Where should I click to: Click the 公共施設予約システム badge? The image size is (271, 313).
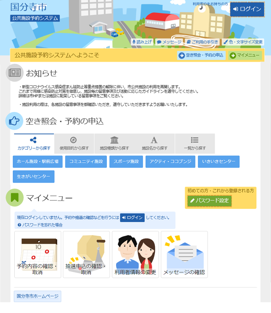[x=35, y=18]
